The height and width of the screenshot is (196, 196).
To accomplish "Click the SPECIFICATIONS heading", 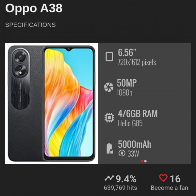I will 30,25.
